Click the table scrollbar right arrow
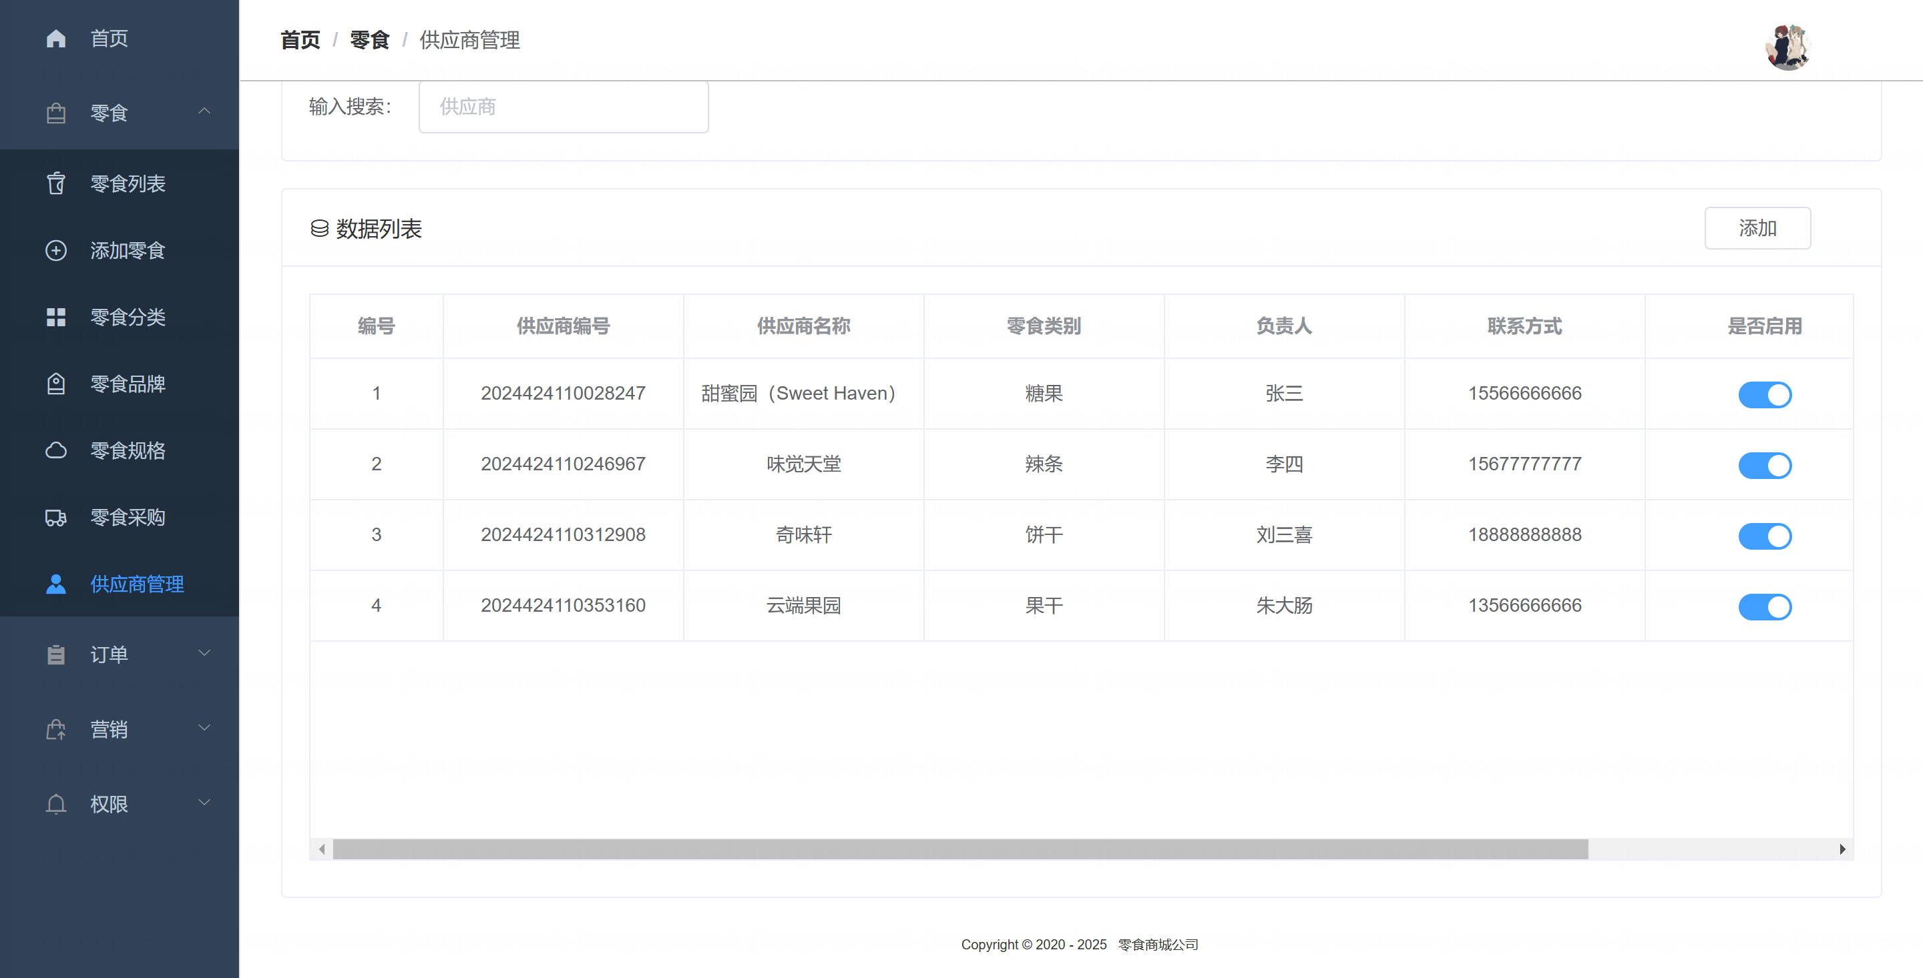 point(1842,849)
